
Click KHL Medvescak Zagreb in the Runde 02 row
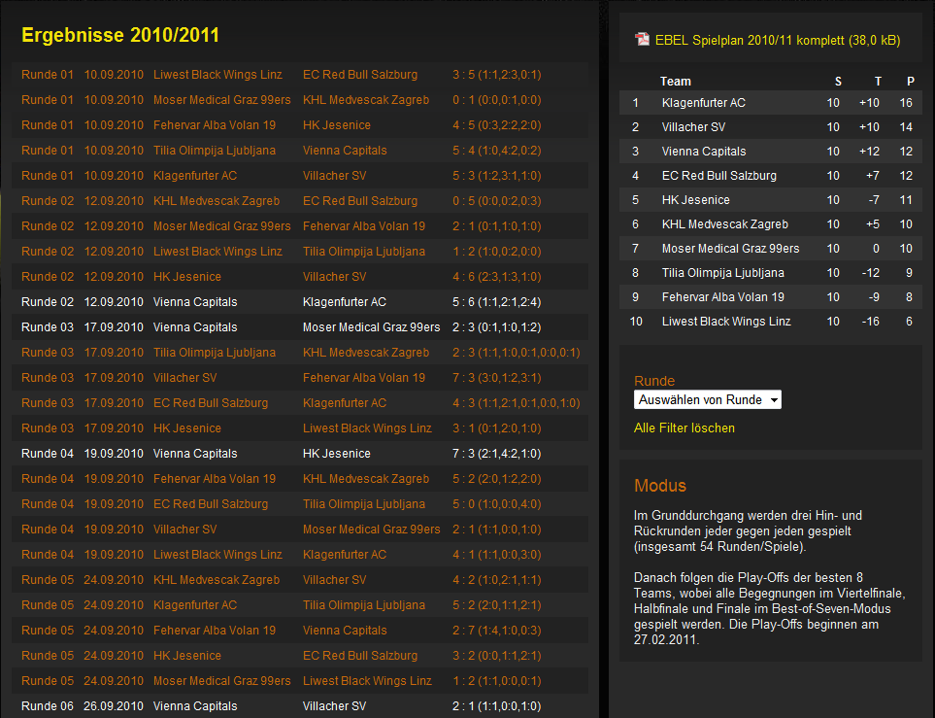point(217,200)
